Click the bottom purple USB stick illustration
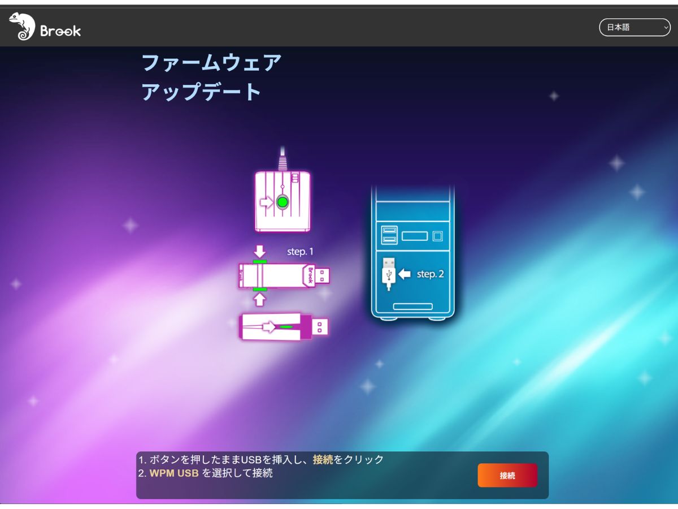678x509 pixels. point(284,327)
